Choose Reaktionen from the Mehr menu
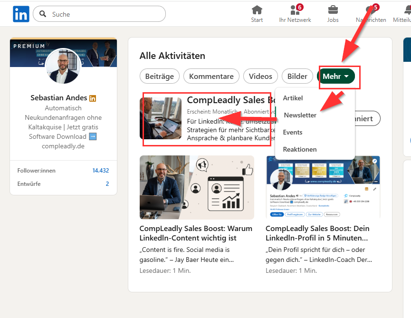Screen dimensions: 411x318 pos(300,149)
